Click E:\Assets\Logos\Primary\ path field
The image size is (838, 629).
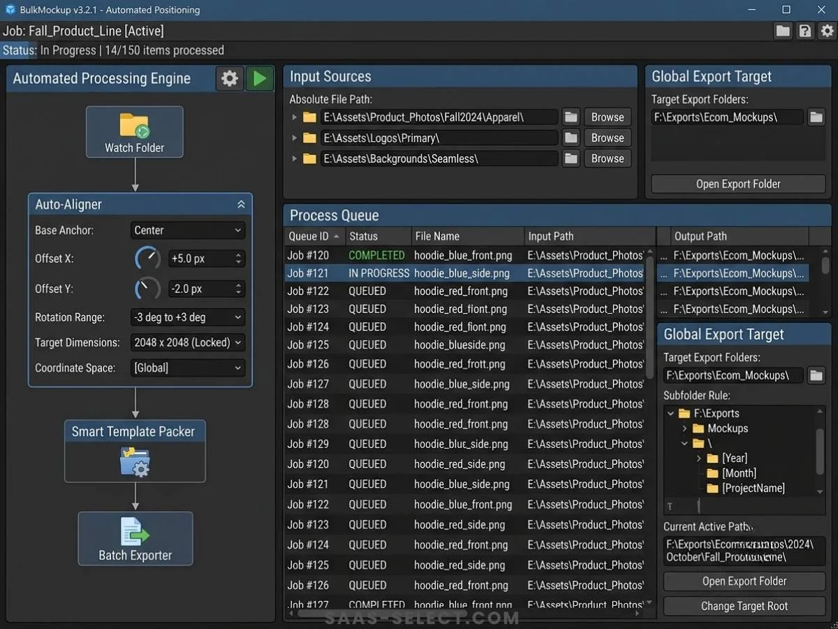click(439, 138)
